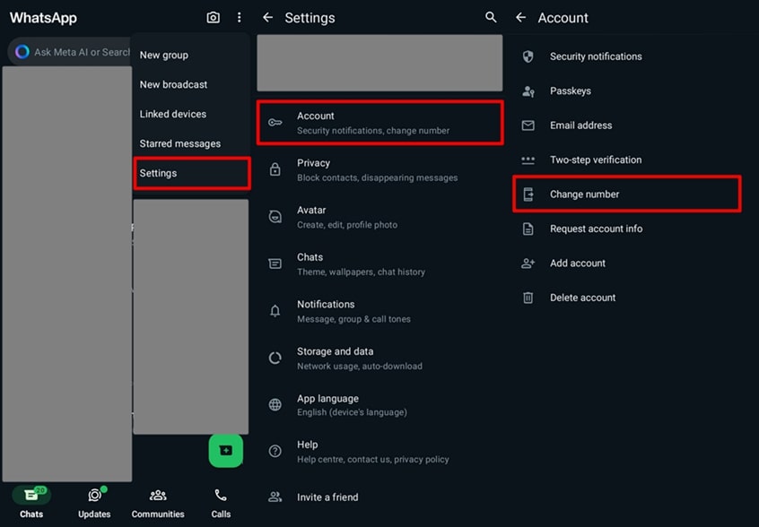Click the Ask Meta AI search field
This screenshot has height=527, width=759.
81,51
